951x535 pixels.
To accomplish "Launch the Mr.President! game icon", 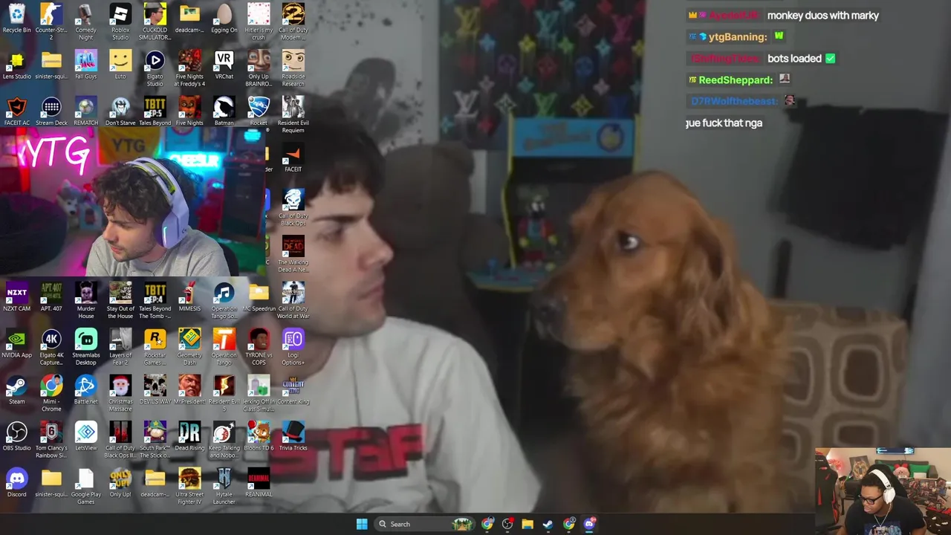I will click(189, 390).
